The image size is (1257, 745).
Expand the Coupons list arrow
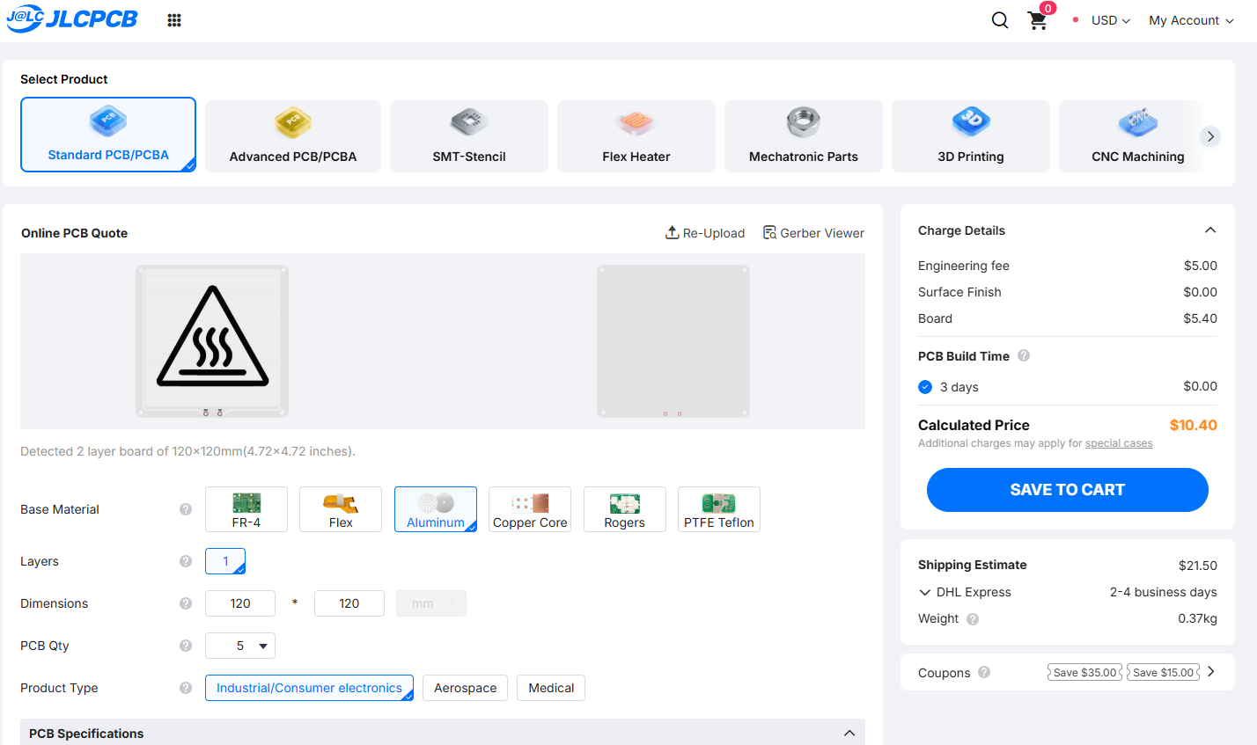[1211, 672]
